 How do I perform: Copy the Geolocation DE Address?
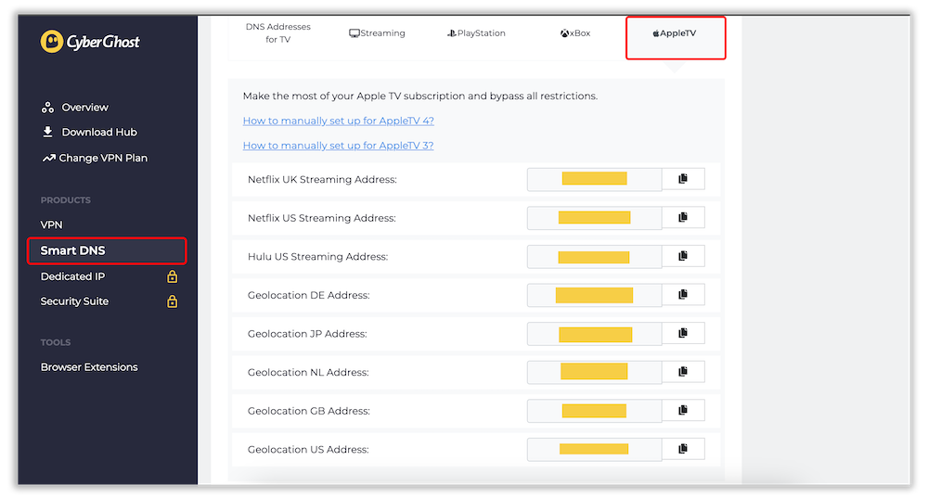point(683,294)
